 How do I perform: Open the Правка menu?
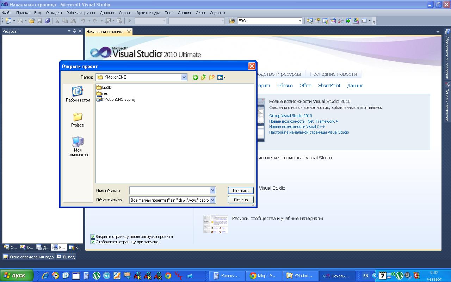[23, 13]
